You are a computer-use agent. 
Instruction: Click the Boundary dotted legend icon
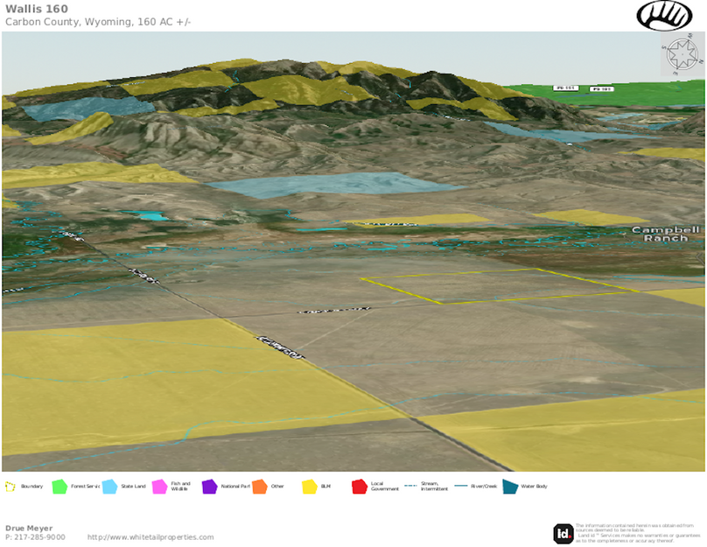click(10, 486)
